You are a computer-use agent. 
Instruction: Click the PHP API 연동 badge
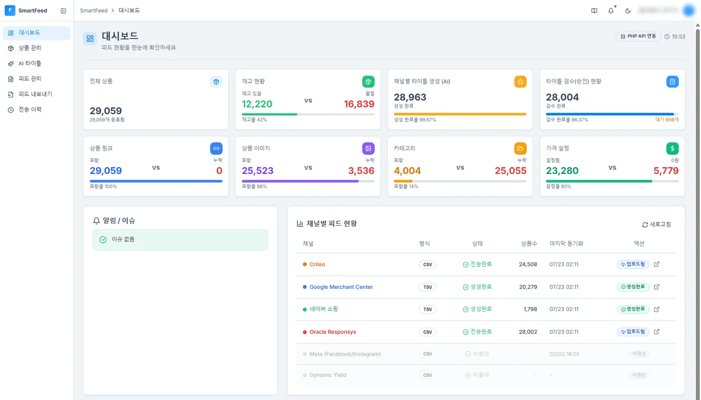coord(638,36)
